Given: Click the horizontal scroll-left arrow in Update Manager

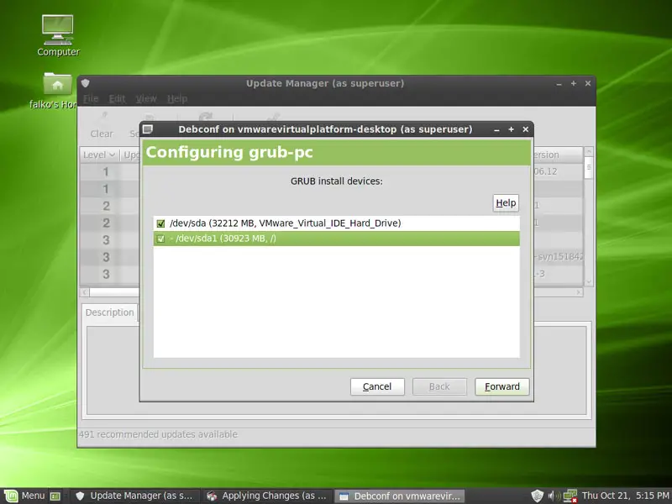Looking at the screenshot, I should 85,292.
